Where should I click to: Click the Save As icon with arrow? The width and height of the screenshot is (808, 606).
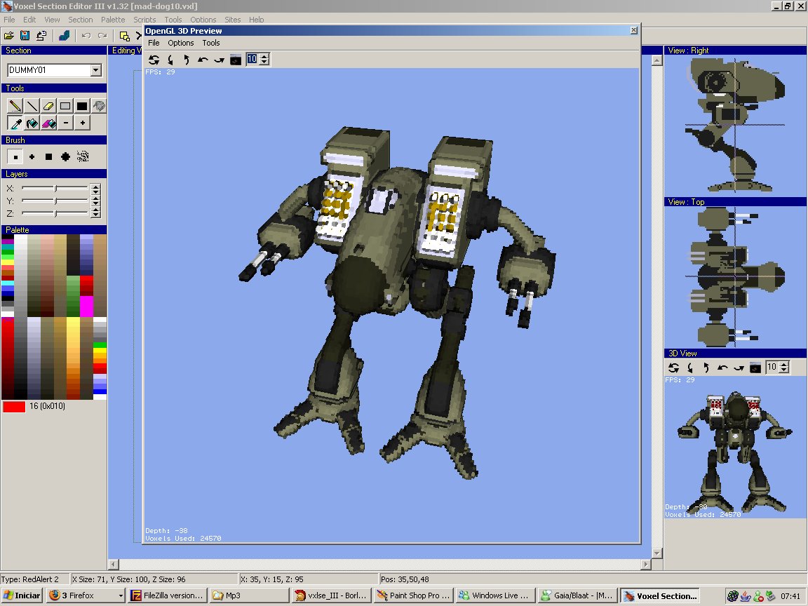tap(41, 36)
